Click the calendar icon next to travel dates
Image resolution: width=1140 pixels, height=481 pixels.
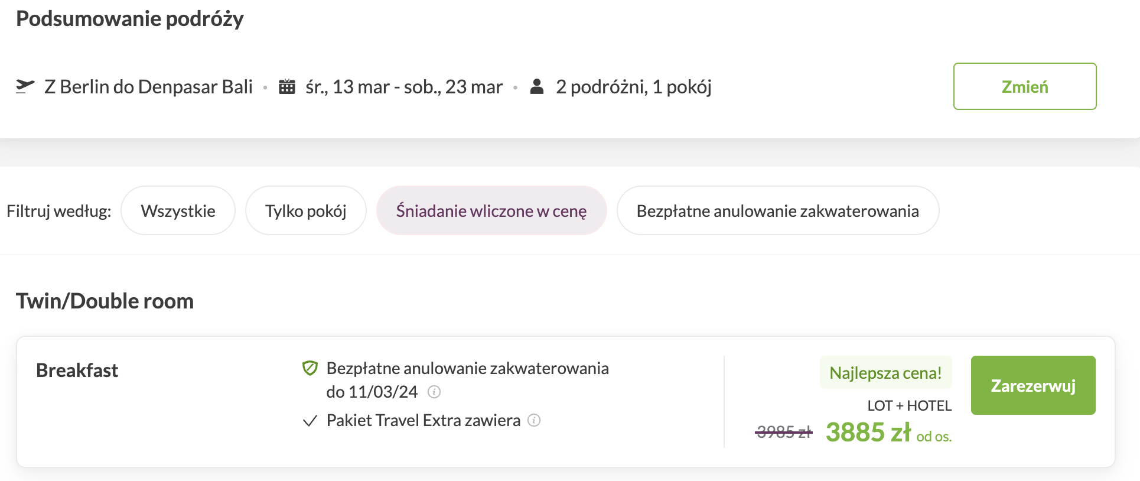click(287, 87)
